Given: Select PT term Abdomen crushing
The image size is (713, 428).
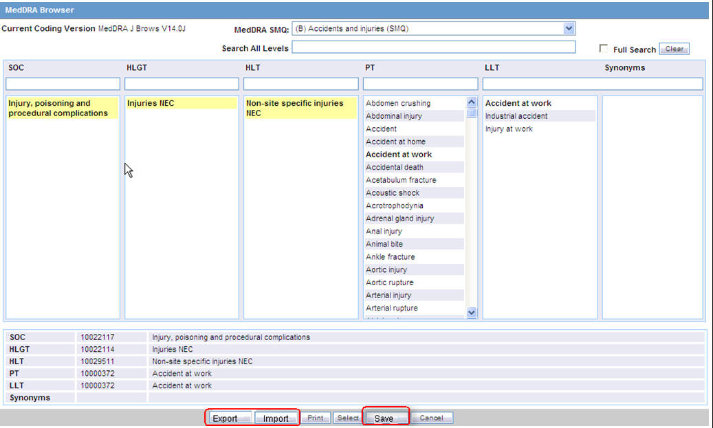Looking at the screenshot, I should click(x=414, y=103).
